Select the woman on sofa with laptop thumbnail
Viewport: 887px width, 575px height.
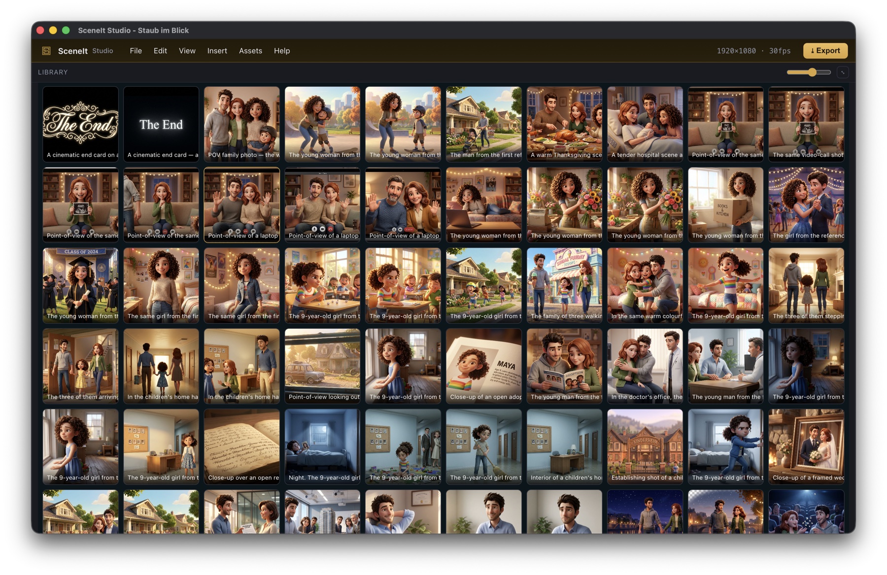click(484, 205)
